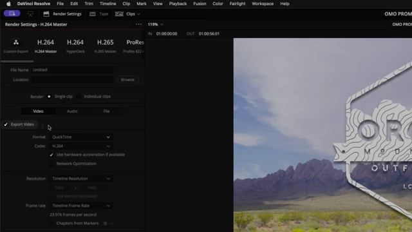
Task: Toggle the Render Settings panel
Action: tap(62, 14)
